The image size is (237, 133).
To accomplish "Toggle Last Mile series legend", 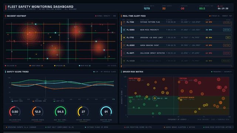I will (x=59, y=101).
